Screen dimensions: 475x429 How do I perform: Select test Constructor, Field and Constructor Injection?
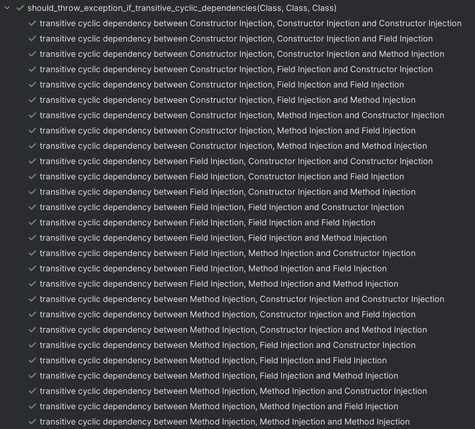236,69
